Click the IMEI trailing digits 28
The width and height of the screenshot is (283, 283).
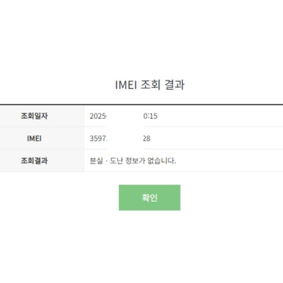coord(146,139)
